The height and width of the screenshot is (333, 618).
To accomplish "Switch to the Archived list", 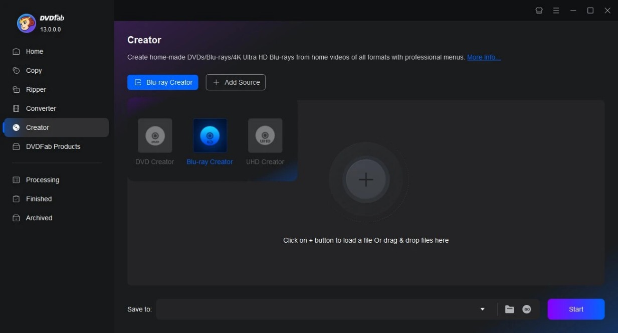I will tap(39, 218).
